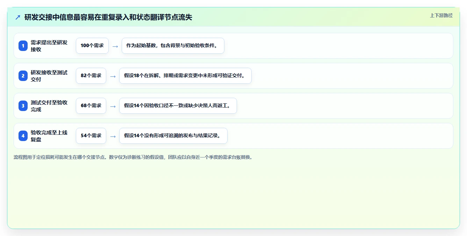Click the trend arrow icon beside the title
Screen dimensions: 467x236
click(x=18, y=17)
